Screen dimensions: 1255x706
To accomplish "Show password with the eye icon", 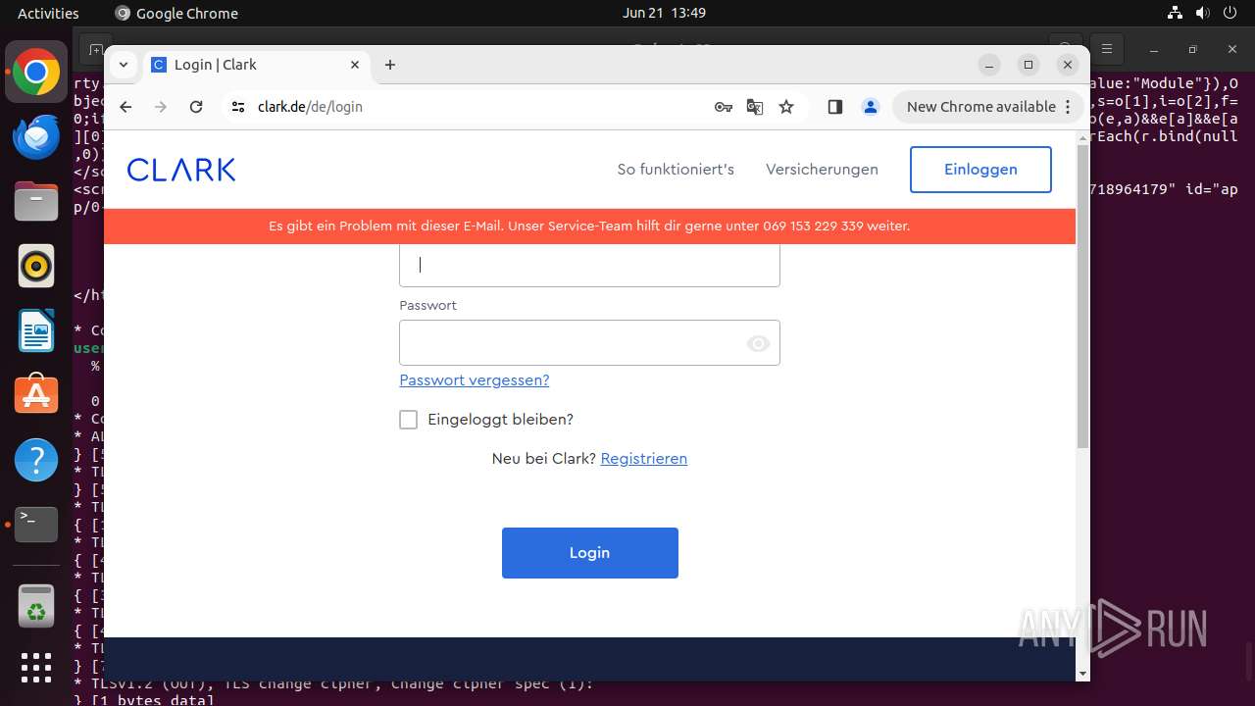I will (x=758, y=343).
